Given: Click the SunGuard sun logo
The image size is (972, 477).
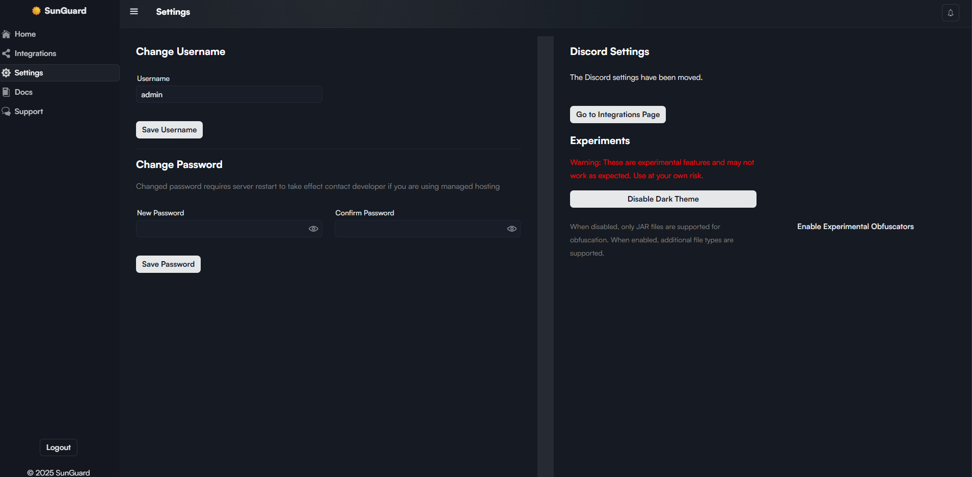Looking at the screenshot, I should 36,11.
